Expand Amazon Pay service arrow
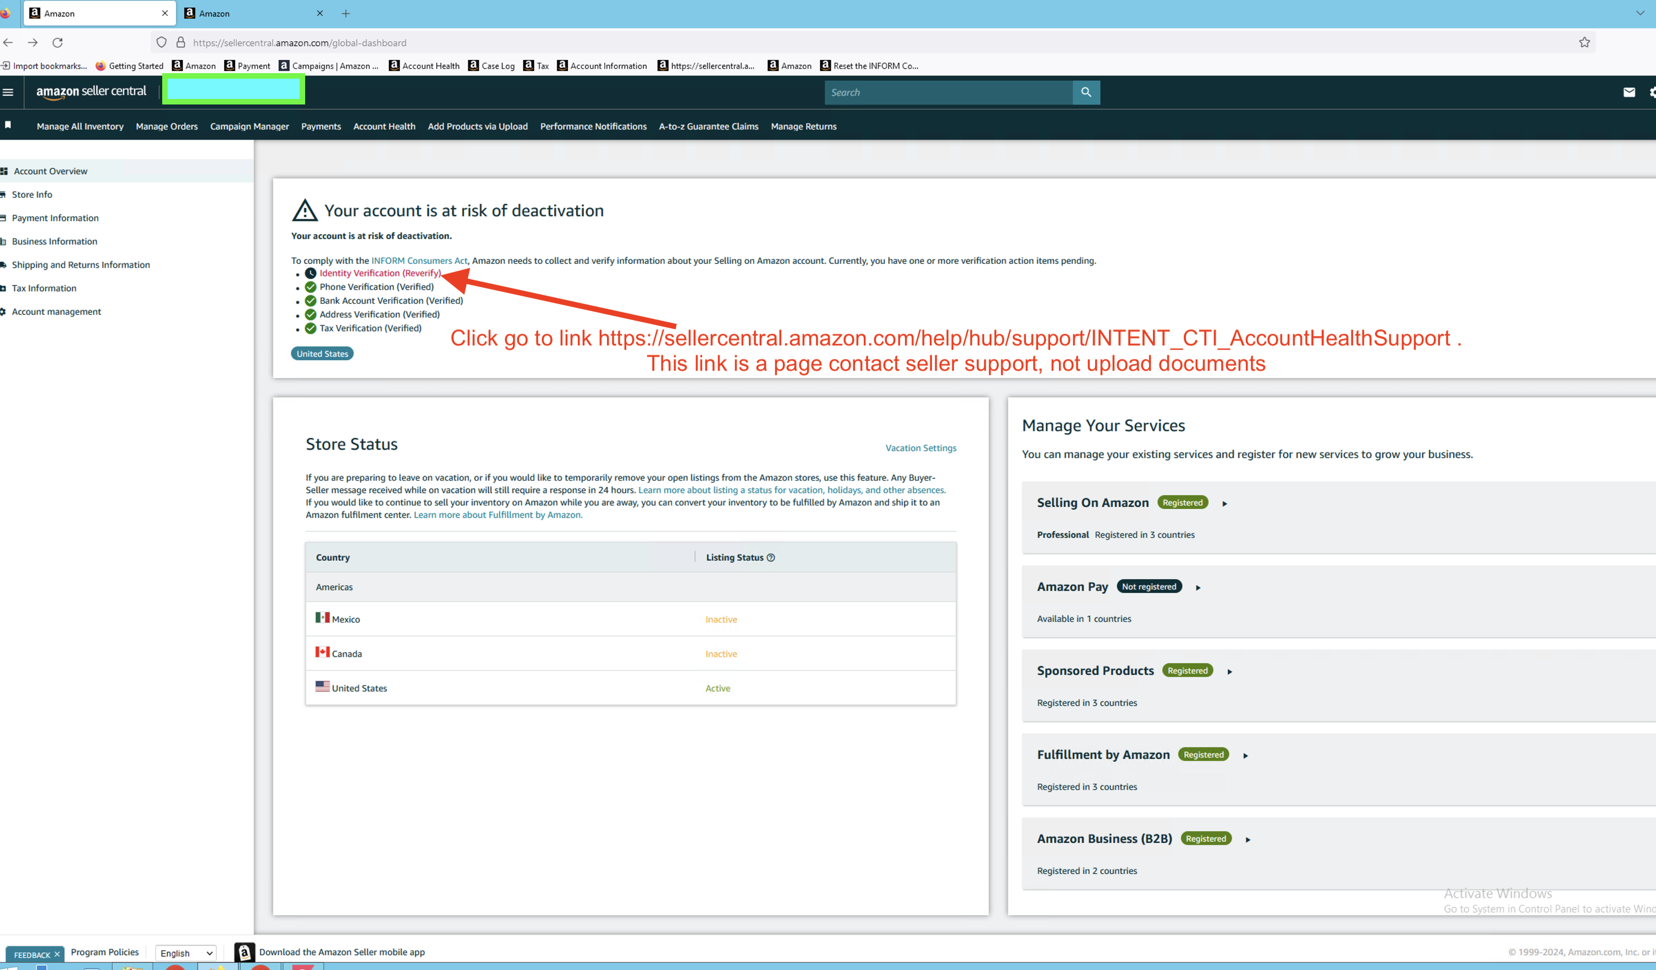This screenshot has width=1656, height=970. (1198, 587)
